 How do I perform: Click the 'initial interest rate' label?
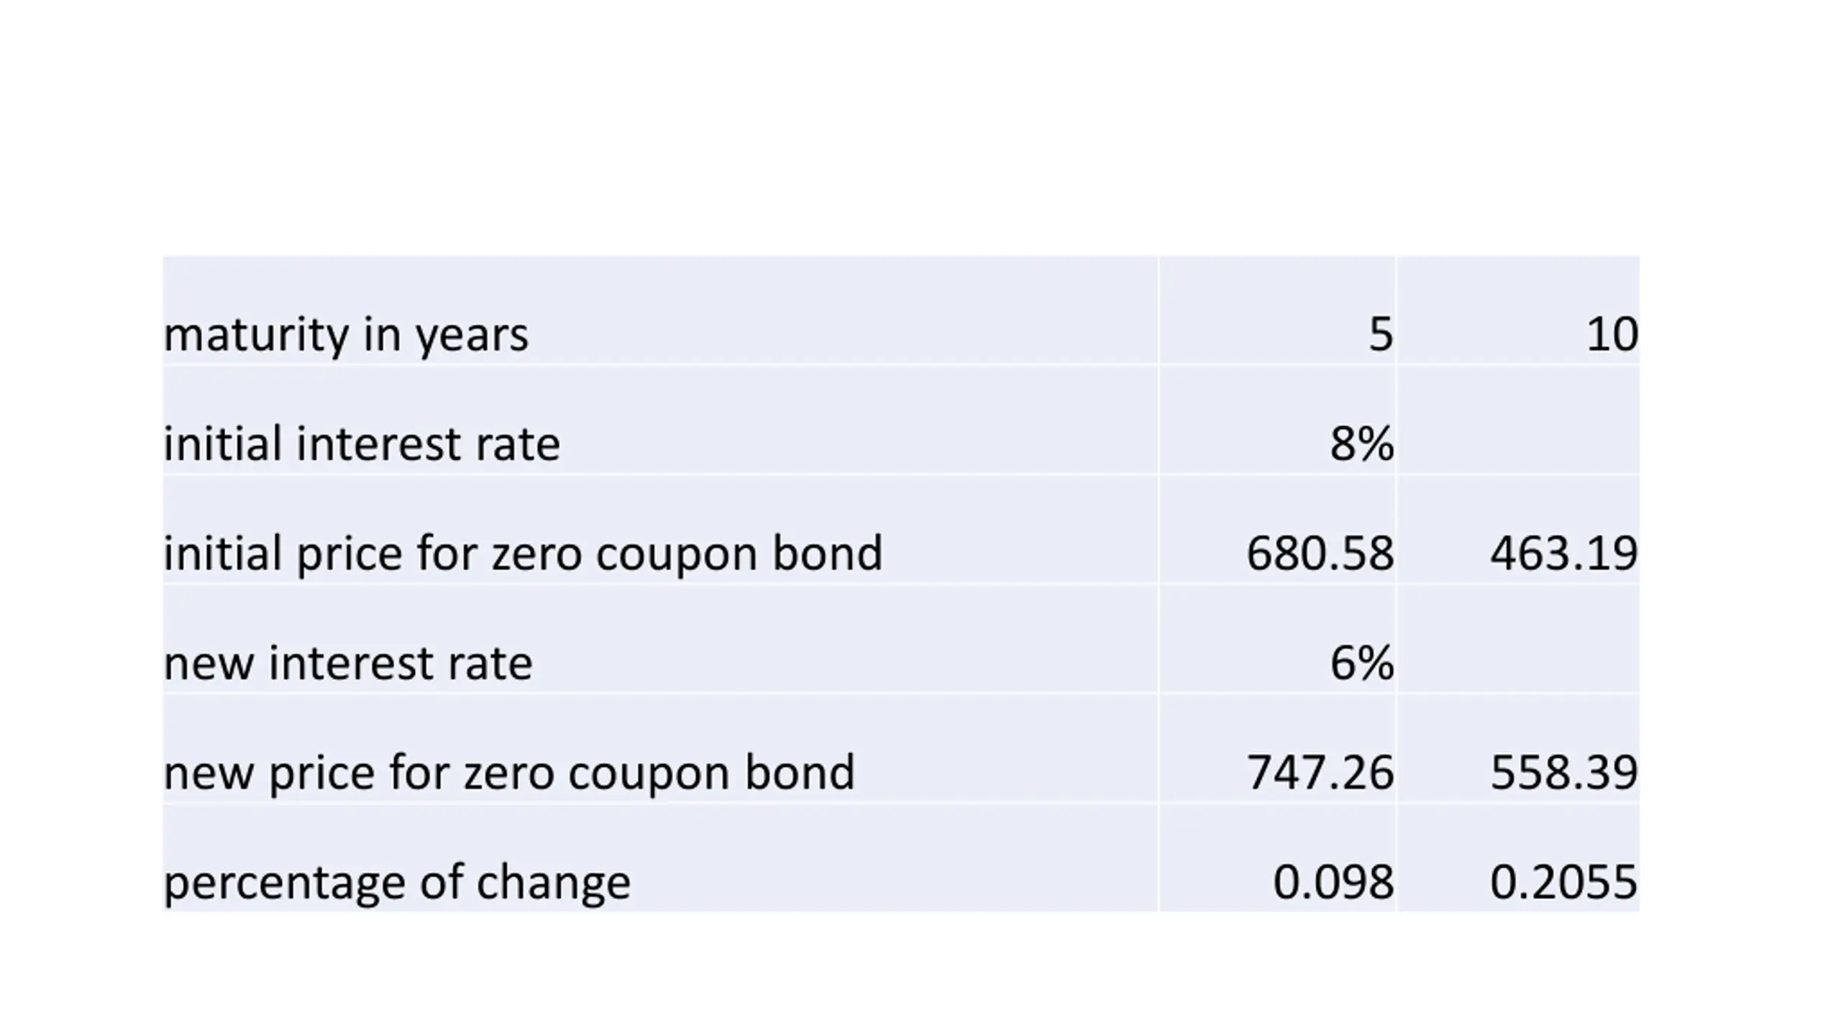tap(362, 443)
